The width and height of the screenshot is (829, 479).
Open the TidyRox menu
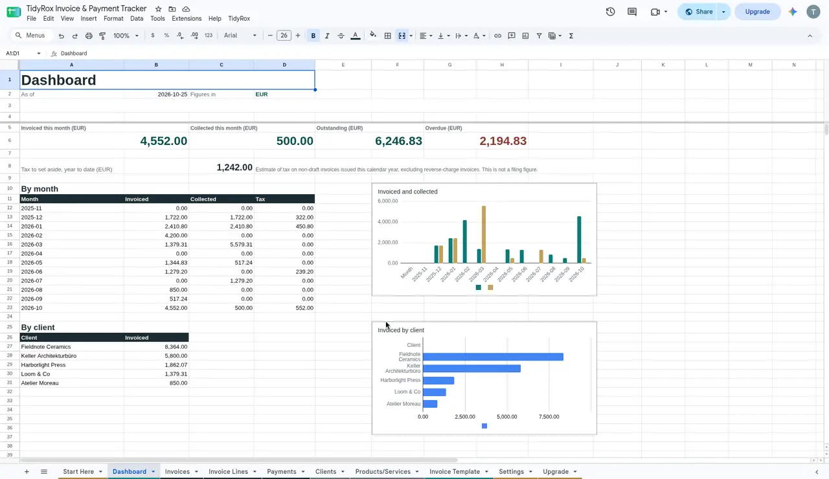[239, 19]
